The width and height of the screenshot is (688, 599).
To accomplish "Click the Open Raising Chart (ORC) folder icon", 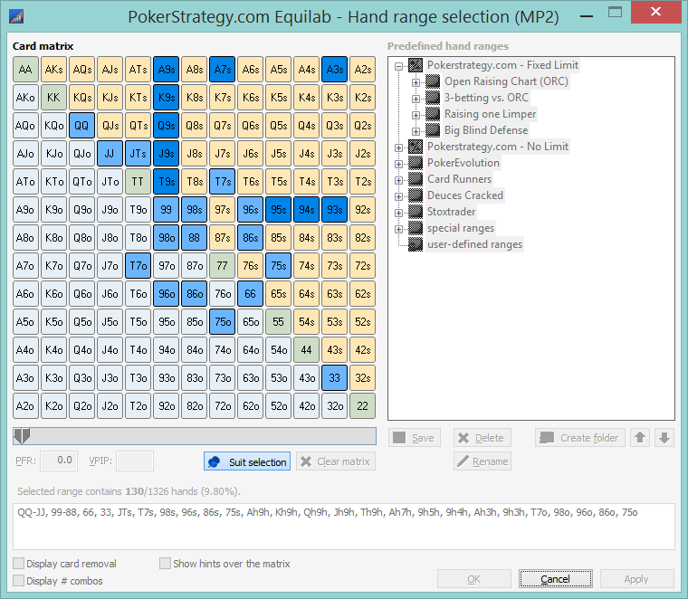I will [433, 81].
